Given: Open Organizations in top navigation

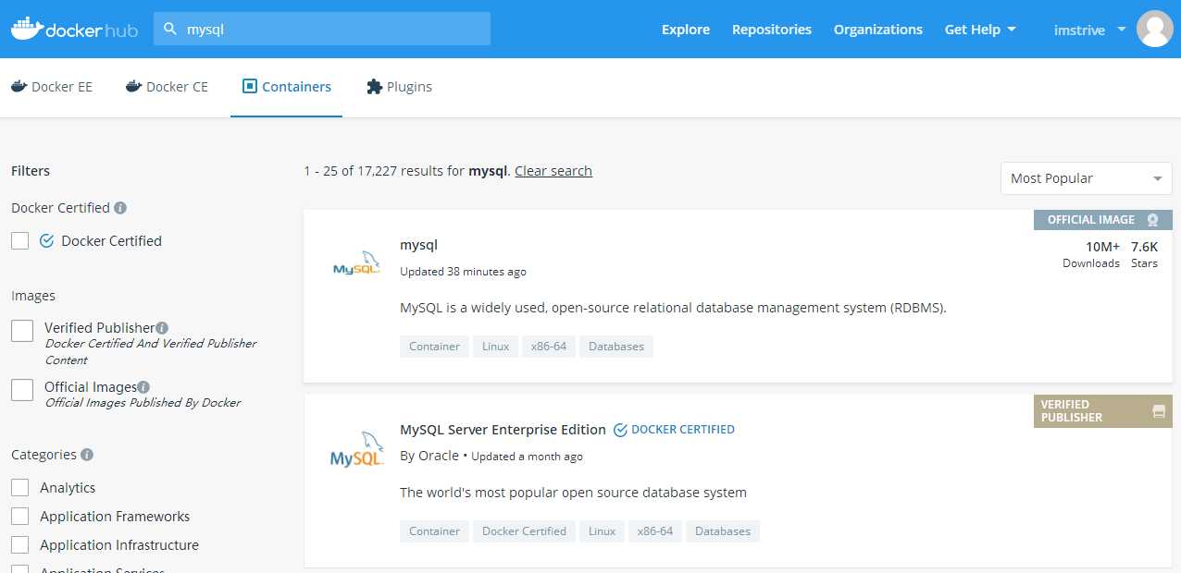Looking at the screenshot, I should pos(878,30).
